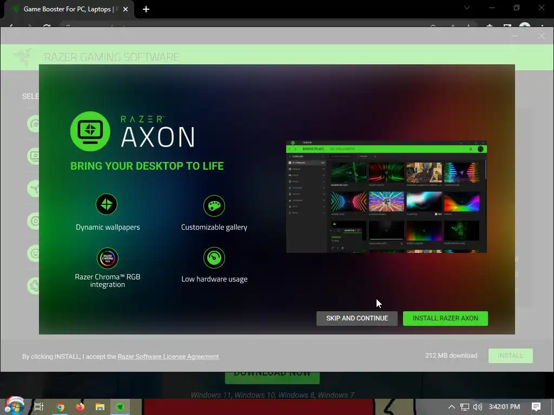
Task: Click the taskbar clock showing 3:42:01 PM
Action: tap(504, 407)
